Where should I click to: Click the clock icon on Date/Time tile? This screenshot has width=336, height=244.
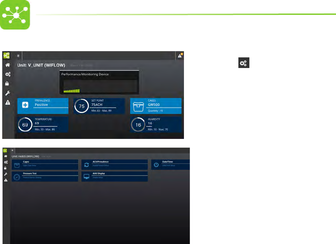click(x=156, y=165)
